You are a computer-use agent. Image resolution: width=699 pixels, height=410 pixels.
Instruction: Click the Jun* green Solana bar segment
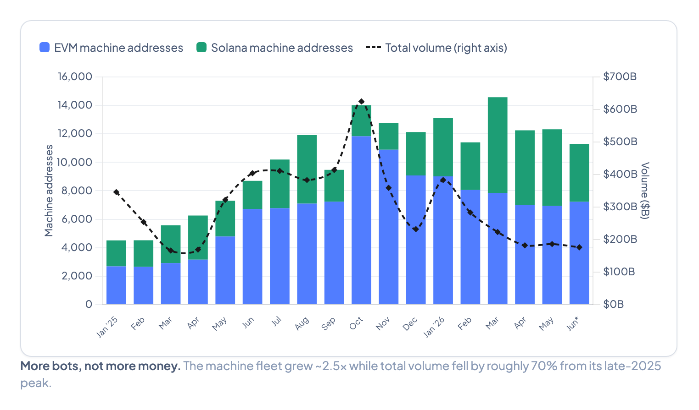579,173
